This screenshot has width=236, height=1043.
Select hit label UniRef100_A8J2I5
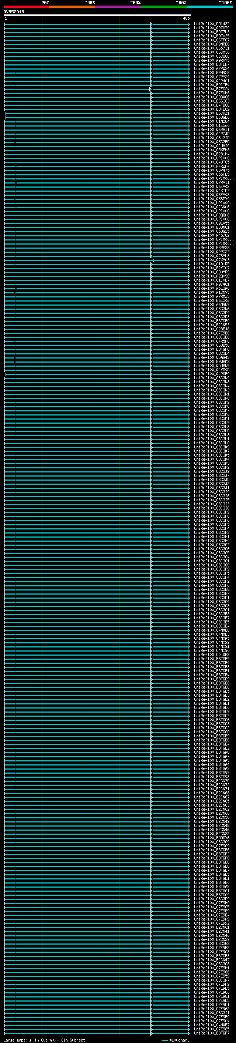point(211,138)
